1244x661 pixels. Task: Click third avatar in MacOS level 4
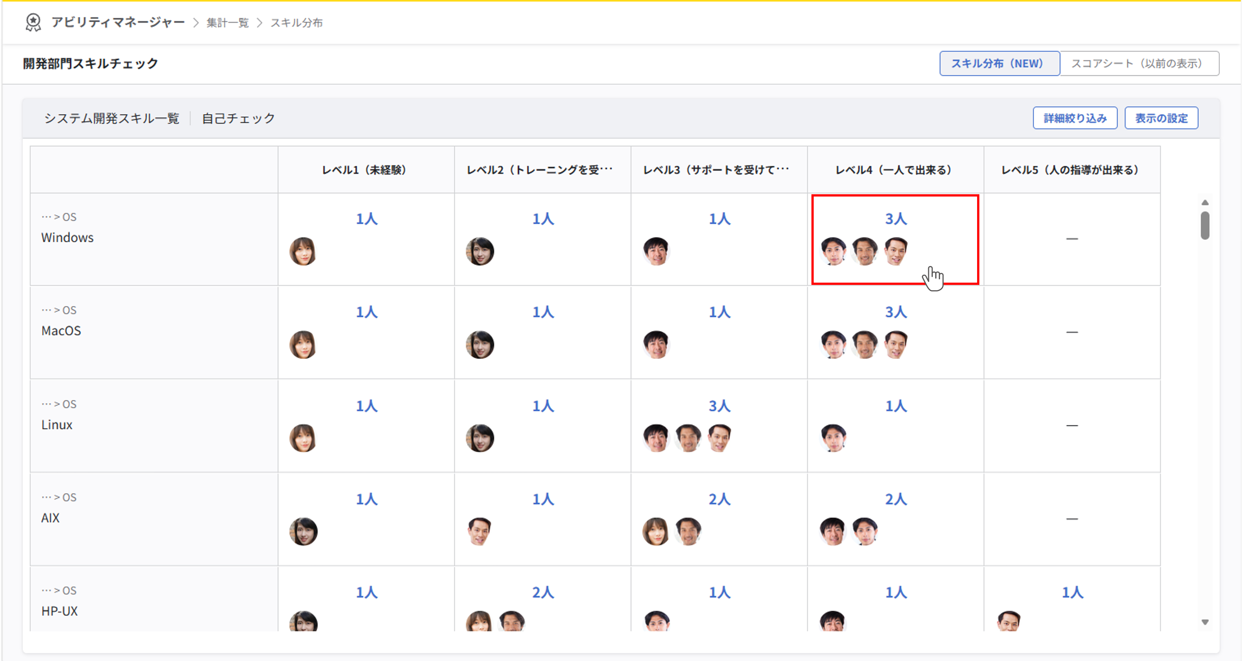tap(896, 345)
